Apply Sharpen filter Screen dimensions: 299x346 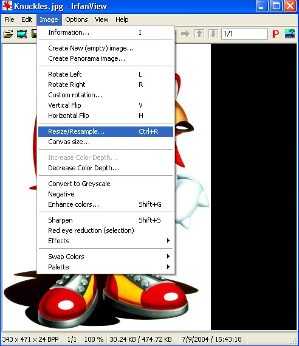coord(106,220)
